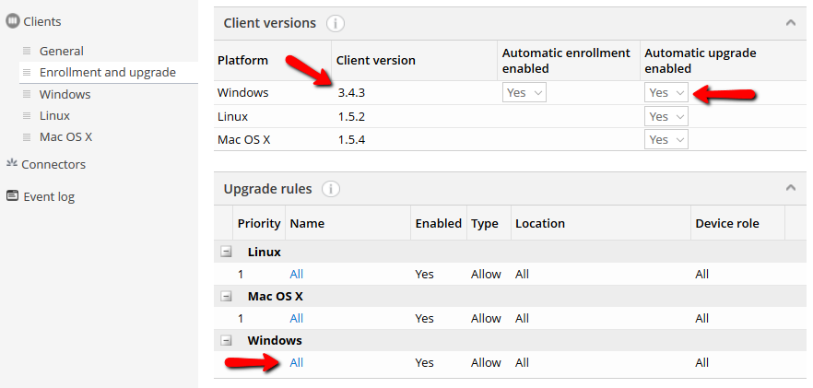Open Mac OS X automatic upgrade dropdown
This screenshot has height=388, width=813.
666,139
